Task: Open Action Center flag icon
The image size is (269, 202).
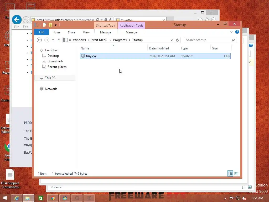Action: coord(231,198)
